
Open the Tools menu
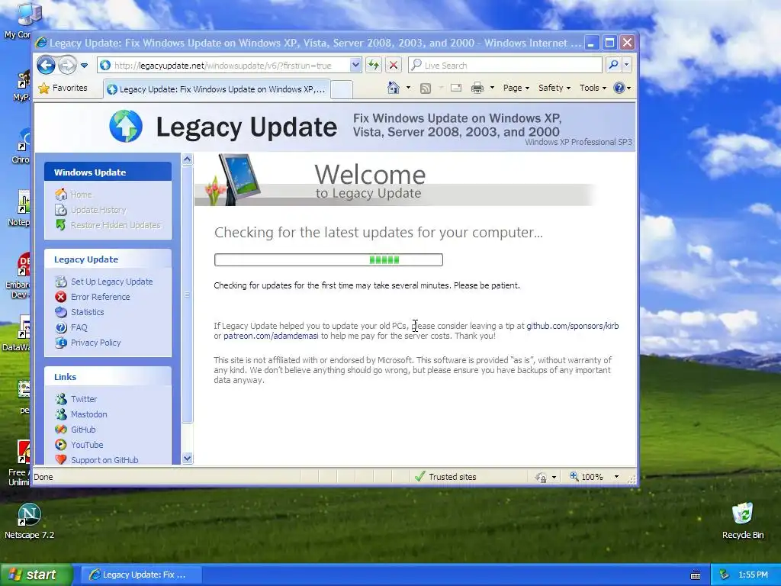pyautogui.click(x=593, y=88)
